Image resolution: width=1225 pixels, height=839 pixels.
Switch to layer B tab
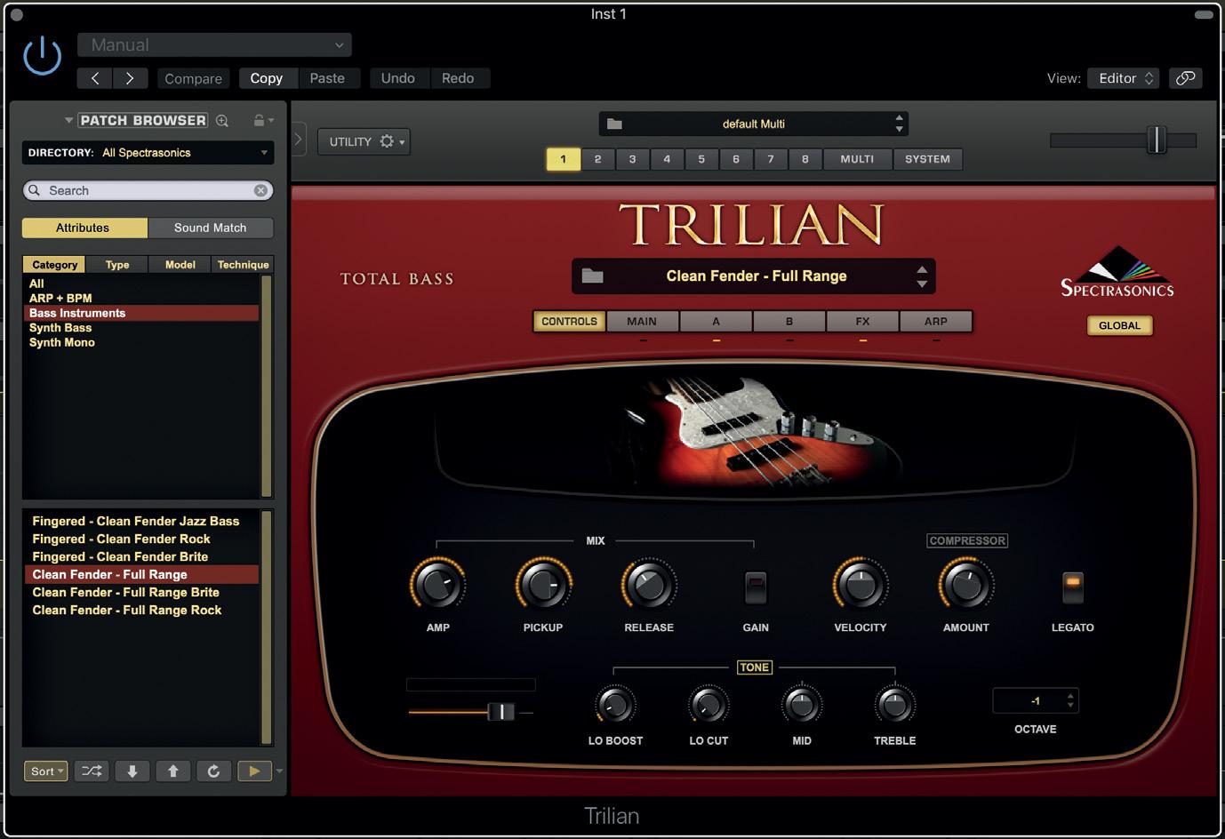tap(789, 322)
